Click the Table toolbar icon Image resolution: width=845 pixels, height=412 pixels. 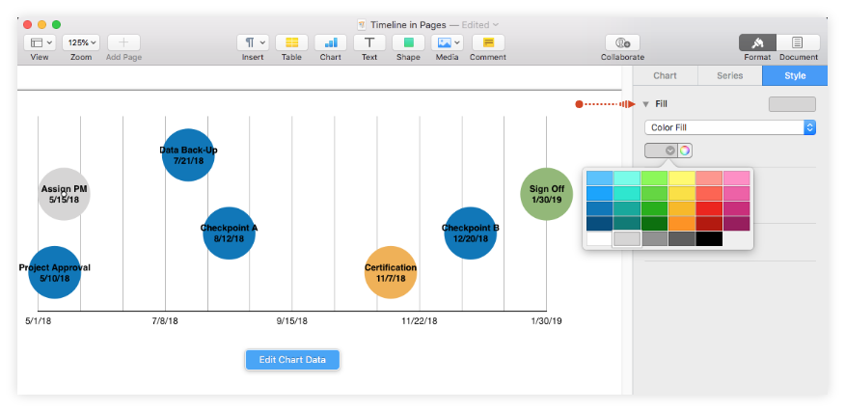(291, 42)
